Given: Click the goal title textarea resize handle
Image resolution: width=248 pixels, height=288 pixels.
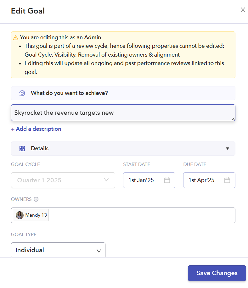Looking at the screenshot, I should [x=233, y=119].
